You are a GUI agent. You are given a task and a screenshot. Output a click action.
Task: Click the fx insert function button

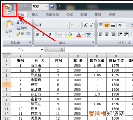click(x=62, y=50)
